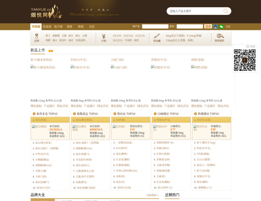This screenshot has height=201, width=261.
Task: Click play icon beside 口味得分 TOP10
Action: coord(155,114)
